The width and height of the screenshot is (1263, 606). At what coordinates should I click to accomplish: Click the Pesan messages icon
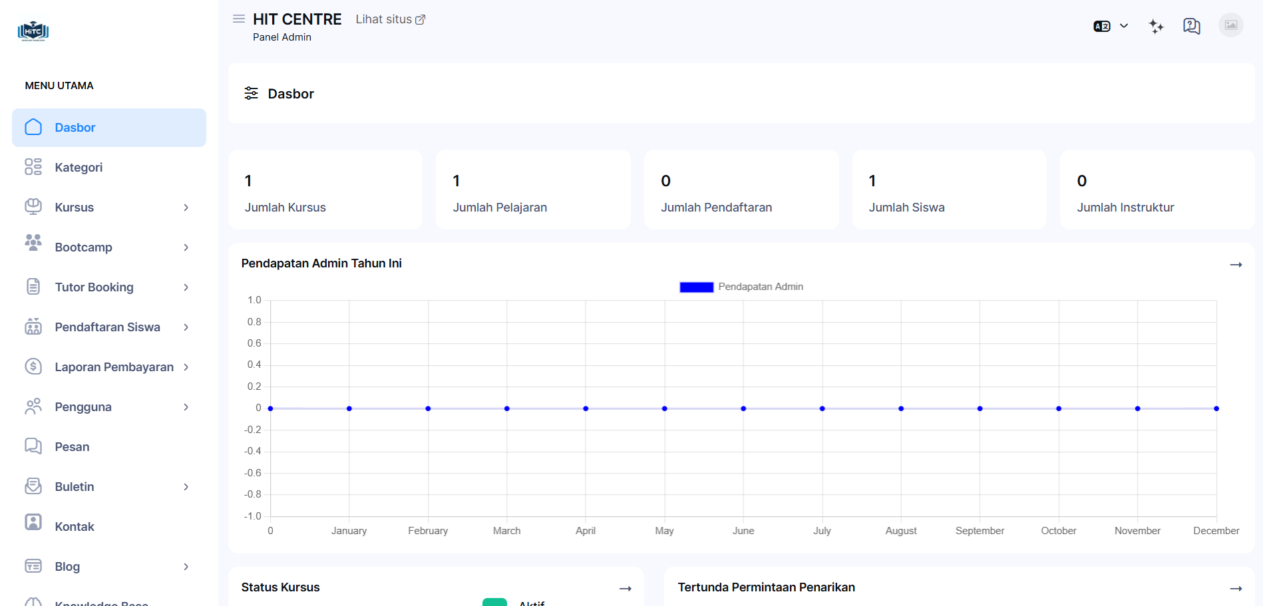33,446
